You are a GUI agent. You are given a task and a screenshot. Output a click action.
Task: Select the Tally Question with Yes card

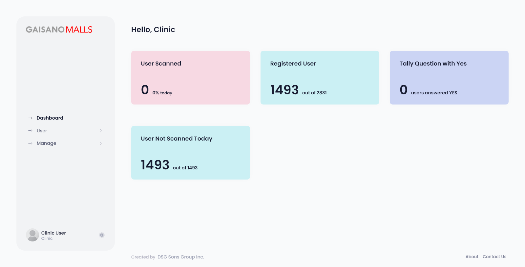coord(449,78)
